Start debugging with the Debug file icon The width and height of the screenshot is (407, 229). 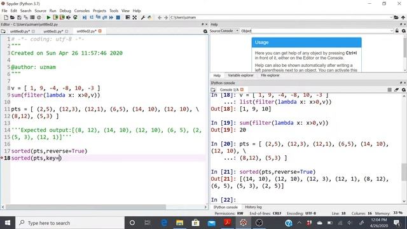tap(85, 17)
